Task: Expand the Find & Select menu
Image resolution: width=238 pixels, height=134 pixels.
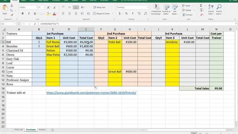Action: point(219,10)
